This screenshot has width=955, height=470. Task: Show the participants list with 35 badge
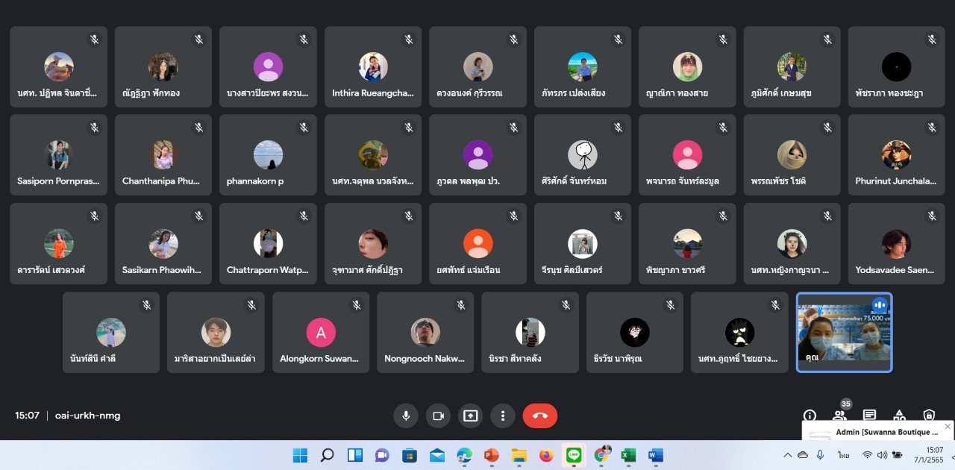[x=839, y=415]
